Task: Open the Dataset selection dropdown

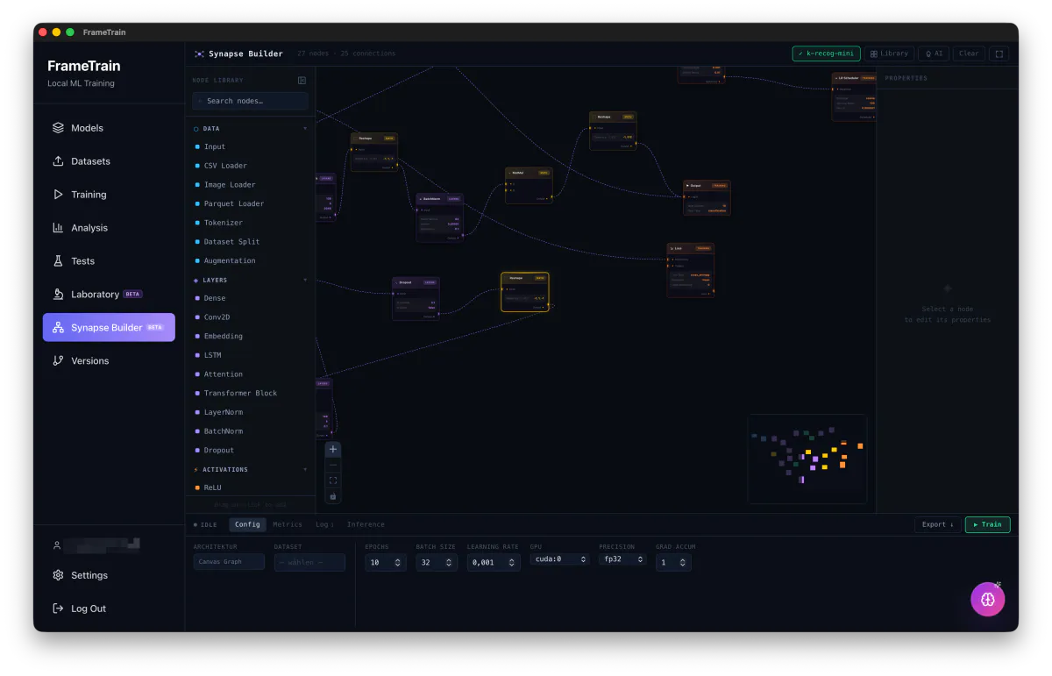Action: point(309,562)
